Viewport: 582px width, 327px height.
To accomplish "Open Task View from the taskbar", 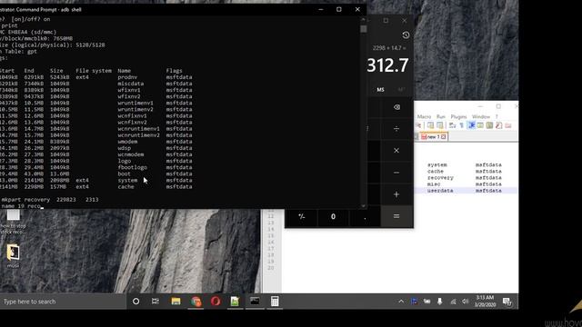I will (x=156, y=302).
